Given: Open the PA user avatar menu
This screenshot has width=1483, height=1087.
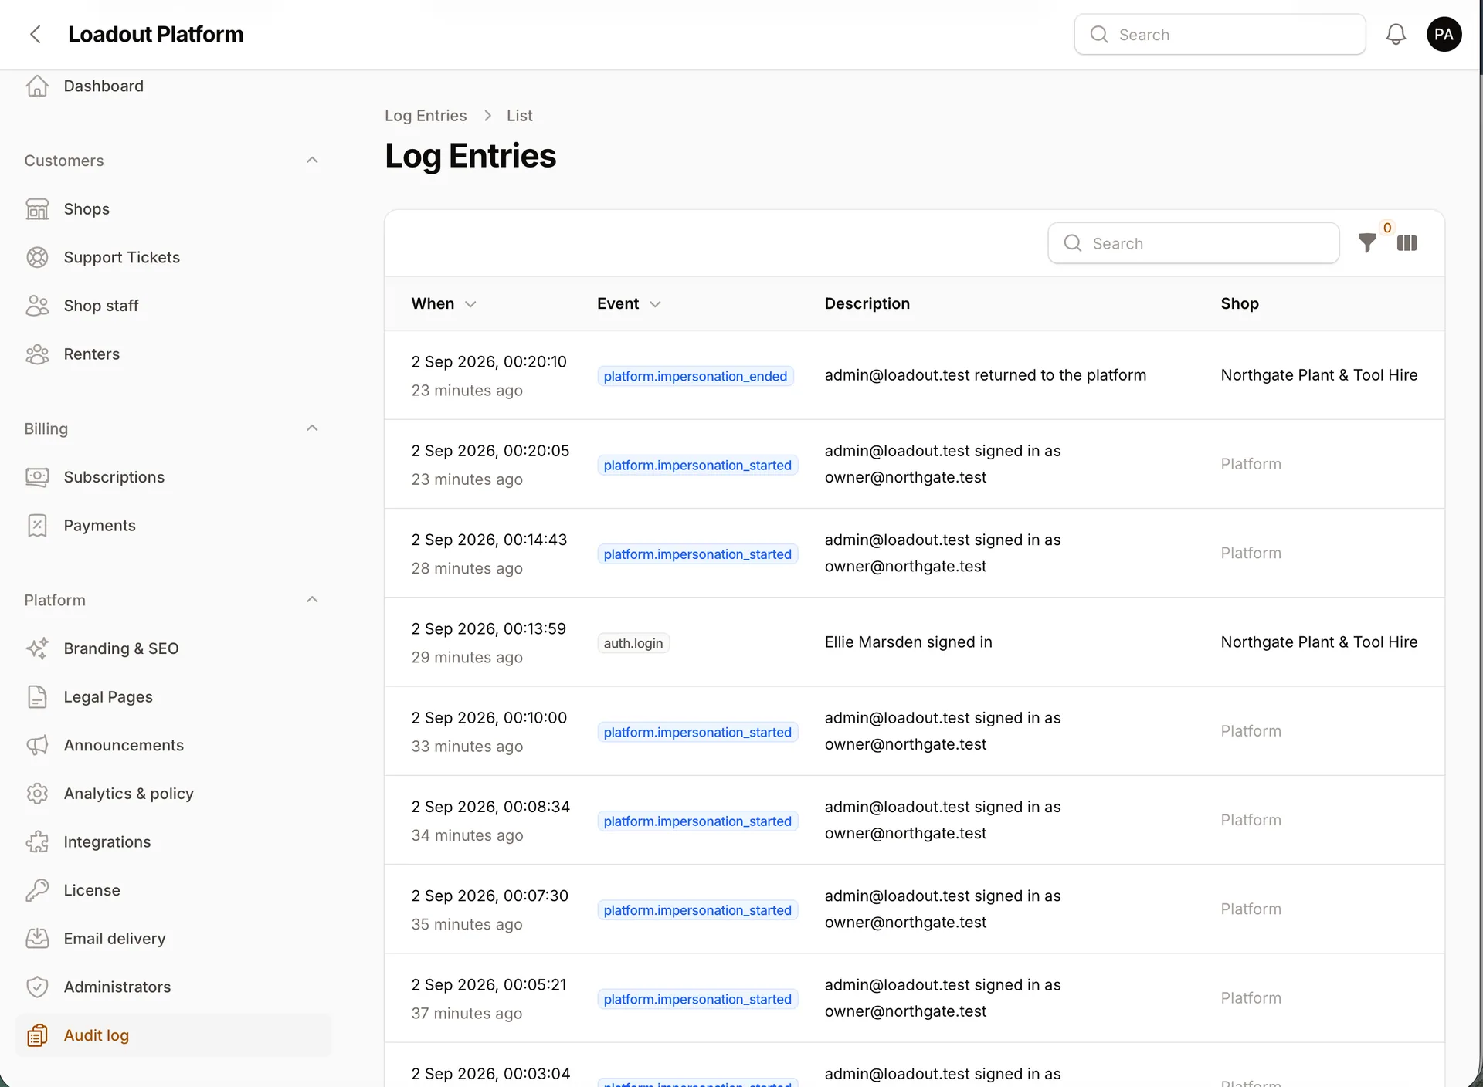Looking at the screenshot, I should pyautogui.click(x=1444, y=34).
